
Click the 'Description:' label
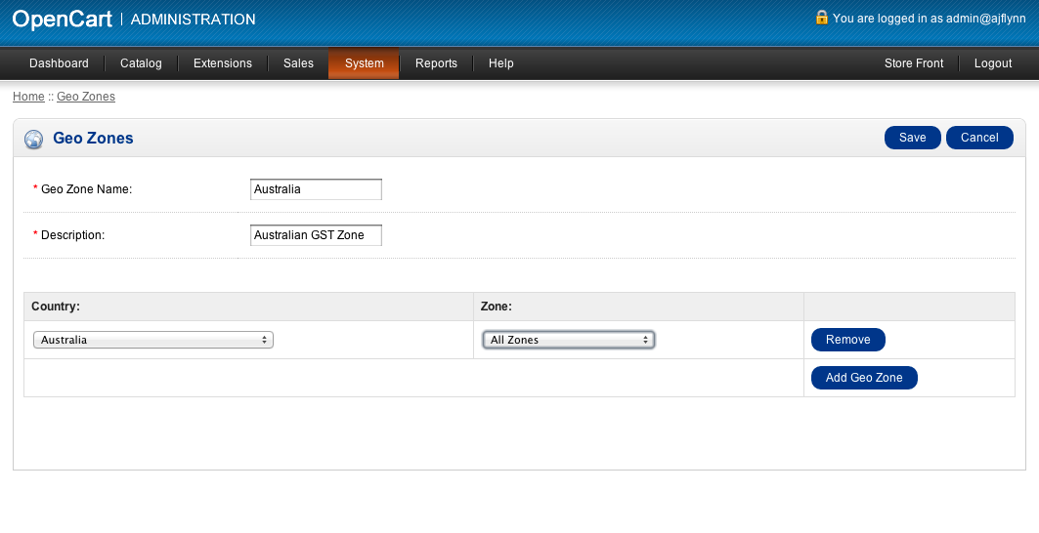pos(73,235)
